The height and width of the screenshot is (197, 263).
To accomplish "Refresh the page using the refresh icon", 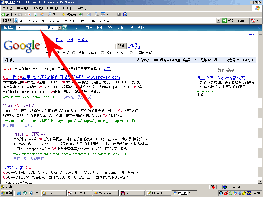I will pyautogui.click(x=36, y=14).
